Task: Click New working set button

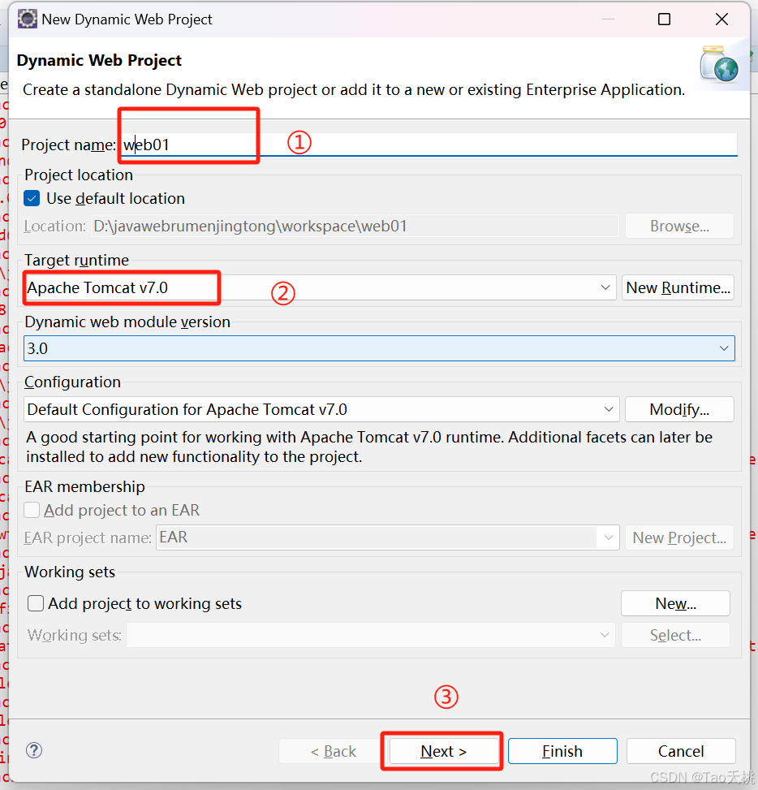Action: coord(675,603)
